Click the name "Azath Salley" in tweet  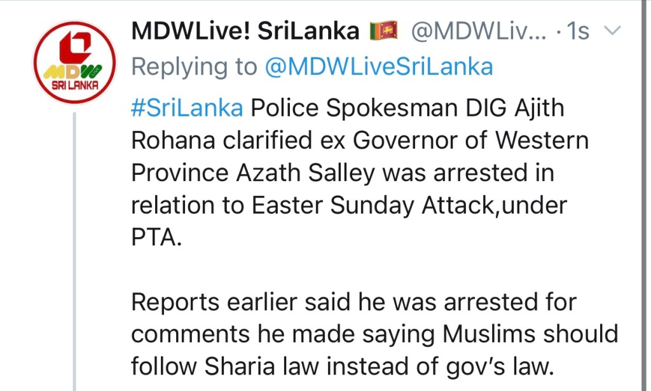point(306,173)
